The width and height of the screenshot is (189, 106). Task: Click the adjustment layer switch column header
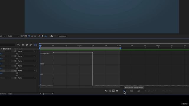(x=8, y=49)
